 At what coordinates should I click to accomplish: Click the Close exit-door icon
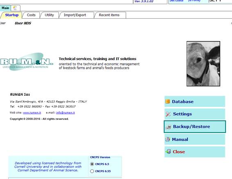tap(168, 151)
